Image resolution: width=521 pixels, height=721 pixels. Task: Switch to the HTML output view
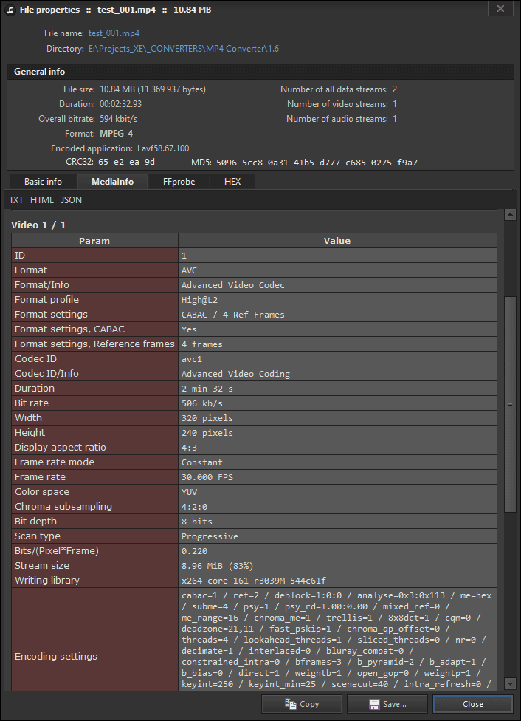tap(42, 199)
